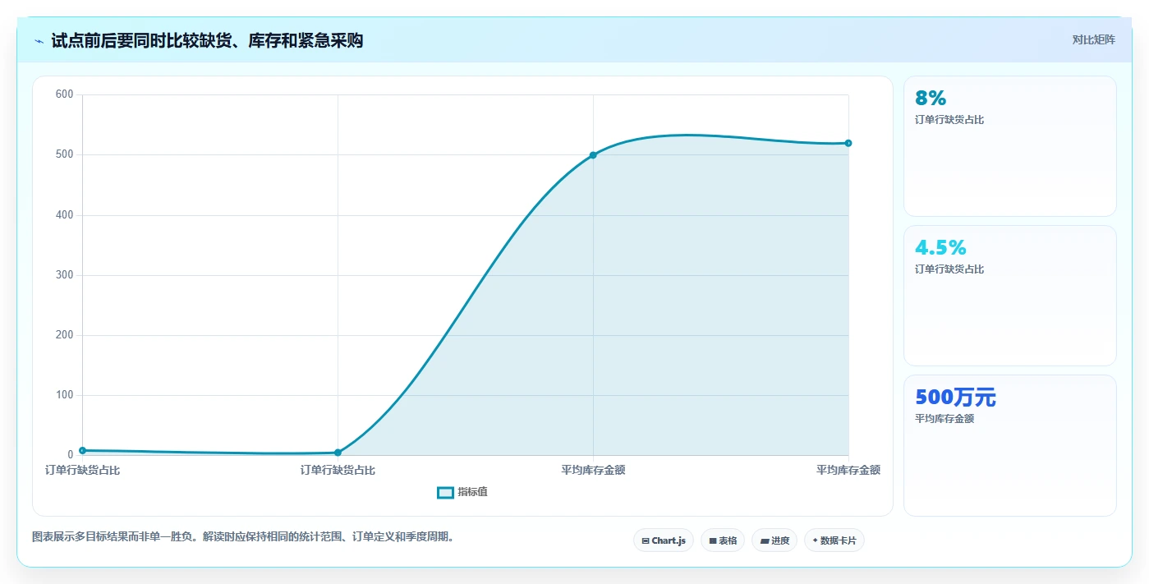The height and width of the screenshot is (584, 1149).
Task: Select the 数据卡片 chip
Action: (834, 540)
